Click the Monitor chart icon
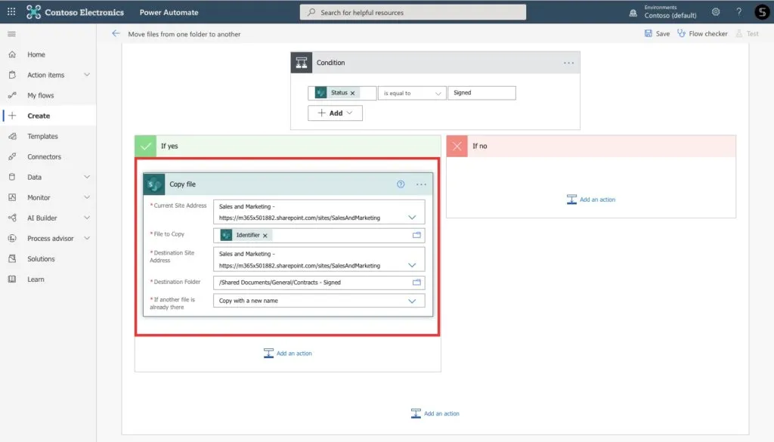Image resolution: width=774 pixels, height=442 pixels. [x=12, y=197]
